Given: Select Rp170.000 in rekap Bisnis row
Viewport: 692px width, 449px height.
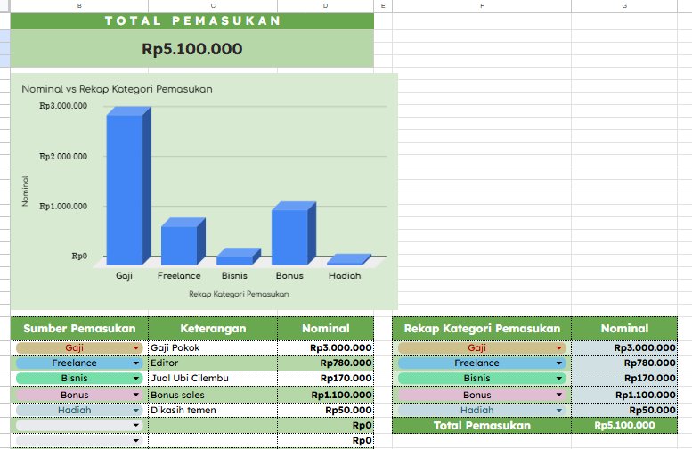Looking at the screenshot, I should [x=624, y=379].
